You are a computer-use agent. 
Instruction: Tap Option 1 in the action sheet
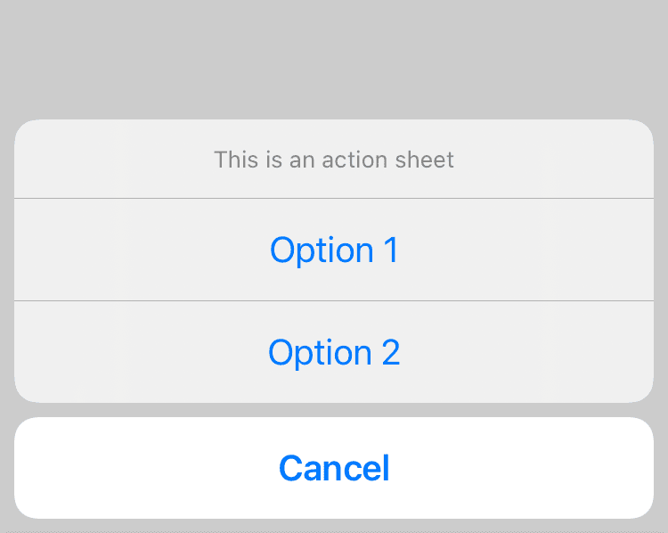pos(334,250)
